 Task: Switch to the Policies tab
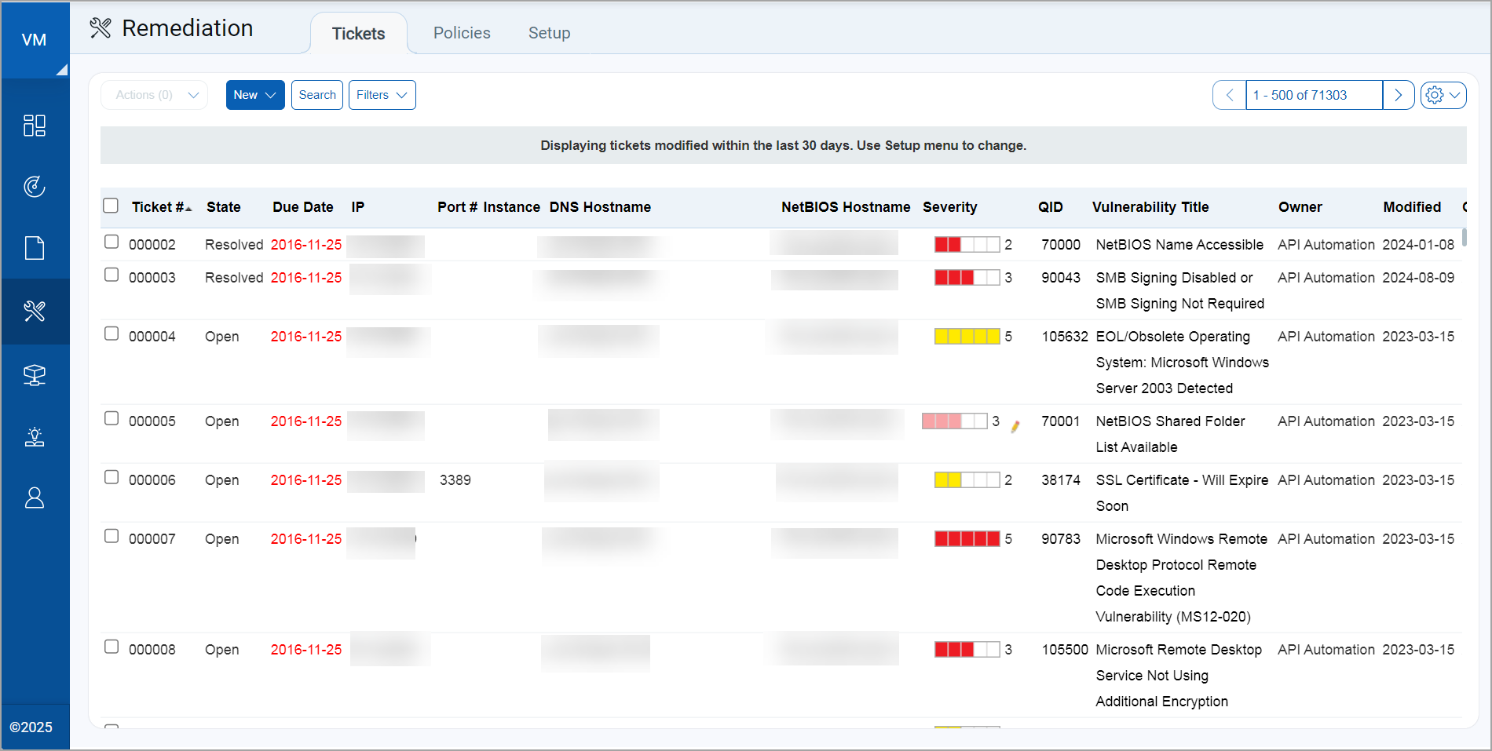click(462, 33)
